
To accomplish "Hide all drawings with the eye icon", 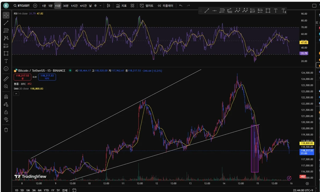I will tap(6, 119).
